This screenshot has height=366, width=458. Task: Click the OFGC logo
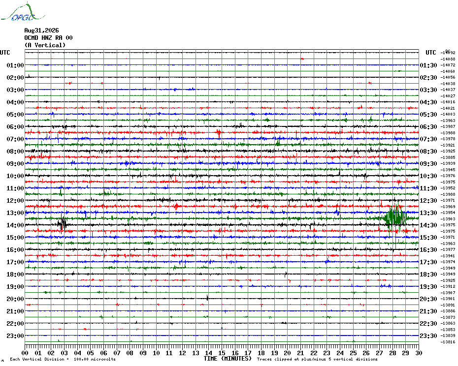pyautogui.click(x=23, y=12)
